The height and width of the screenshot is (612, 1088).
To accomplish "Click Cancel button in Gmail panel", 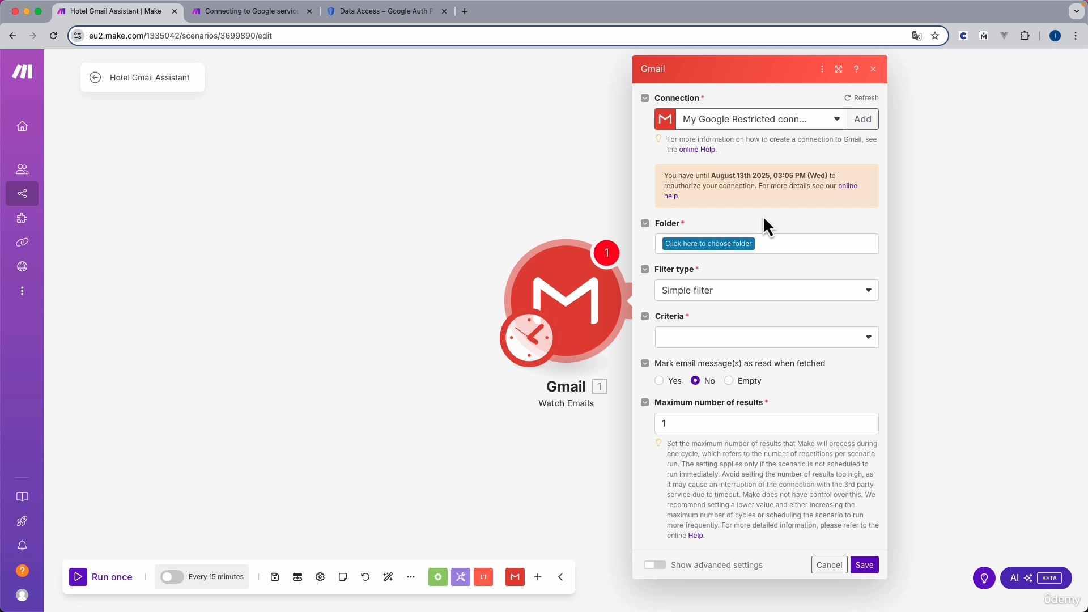I will (829, 565).
